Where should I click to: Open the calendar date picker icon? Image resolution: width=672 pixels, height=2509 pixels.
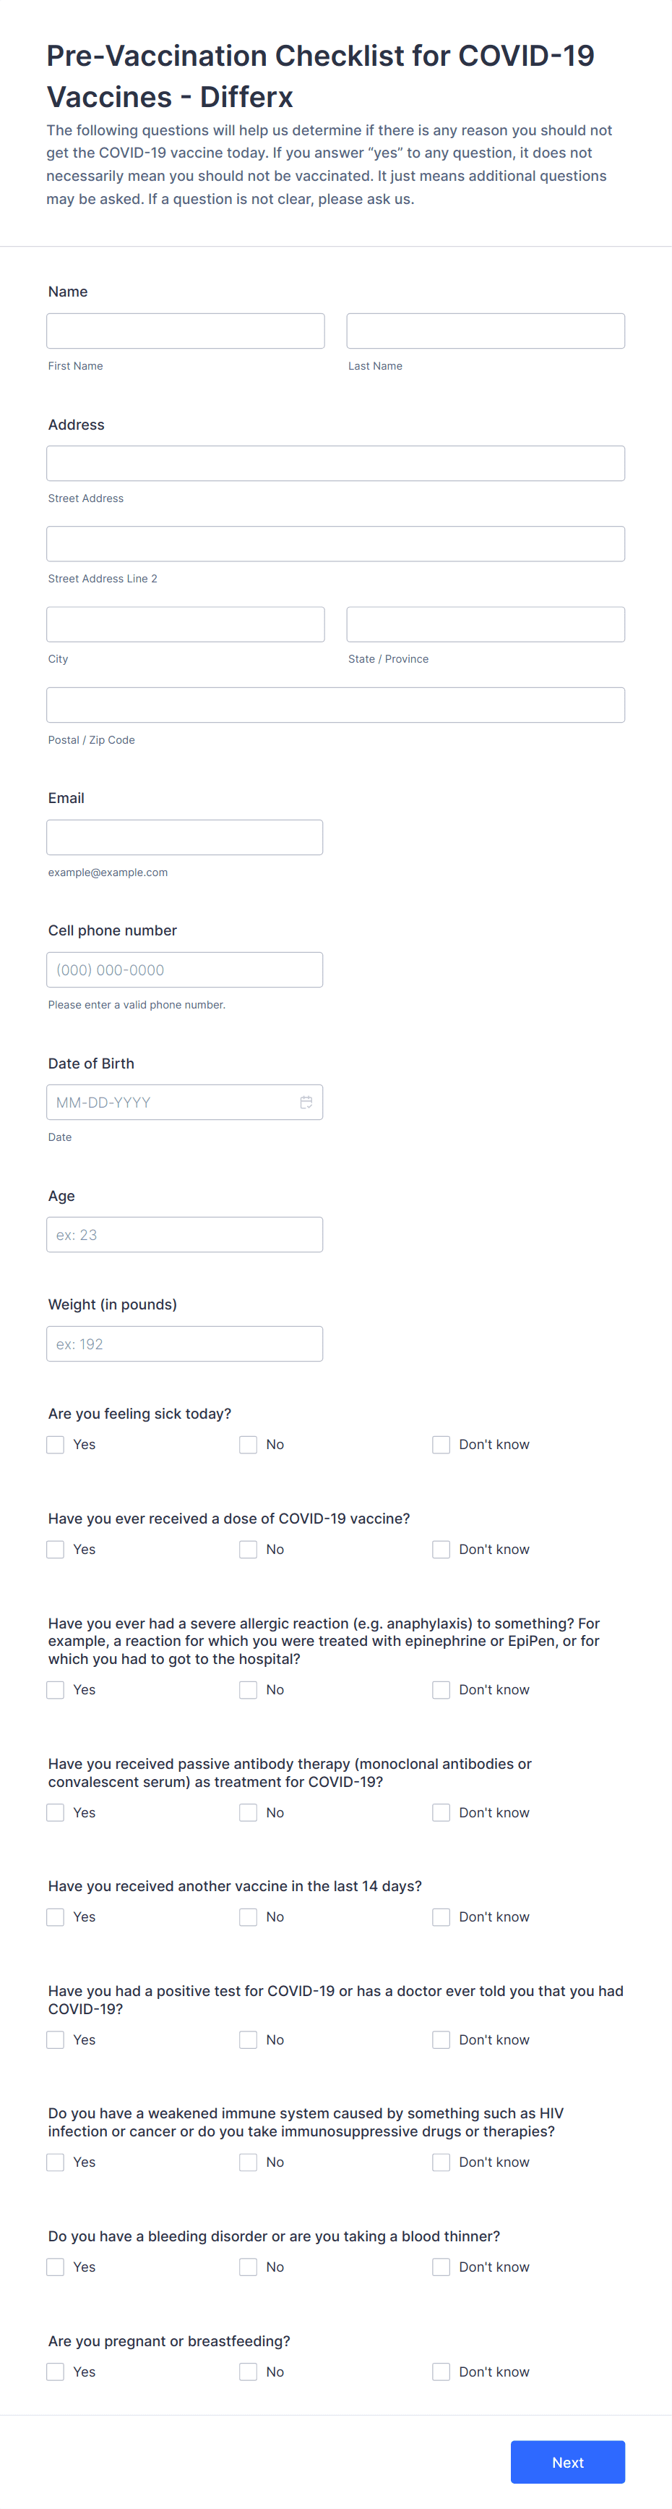306,1102
